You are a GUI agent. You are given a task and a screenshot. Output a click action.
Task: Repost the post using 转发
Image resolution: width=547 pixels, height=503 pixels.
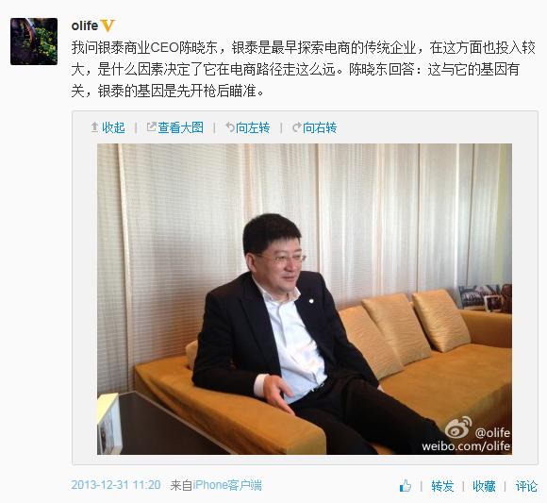pos(442,486)
